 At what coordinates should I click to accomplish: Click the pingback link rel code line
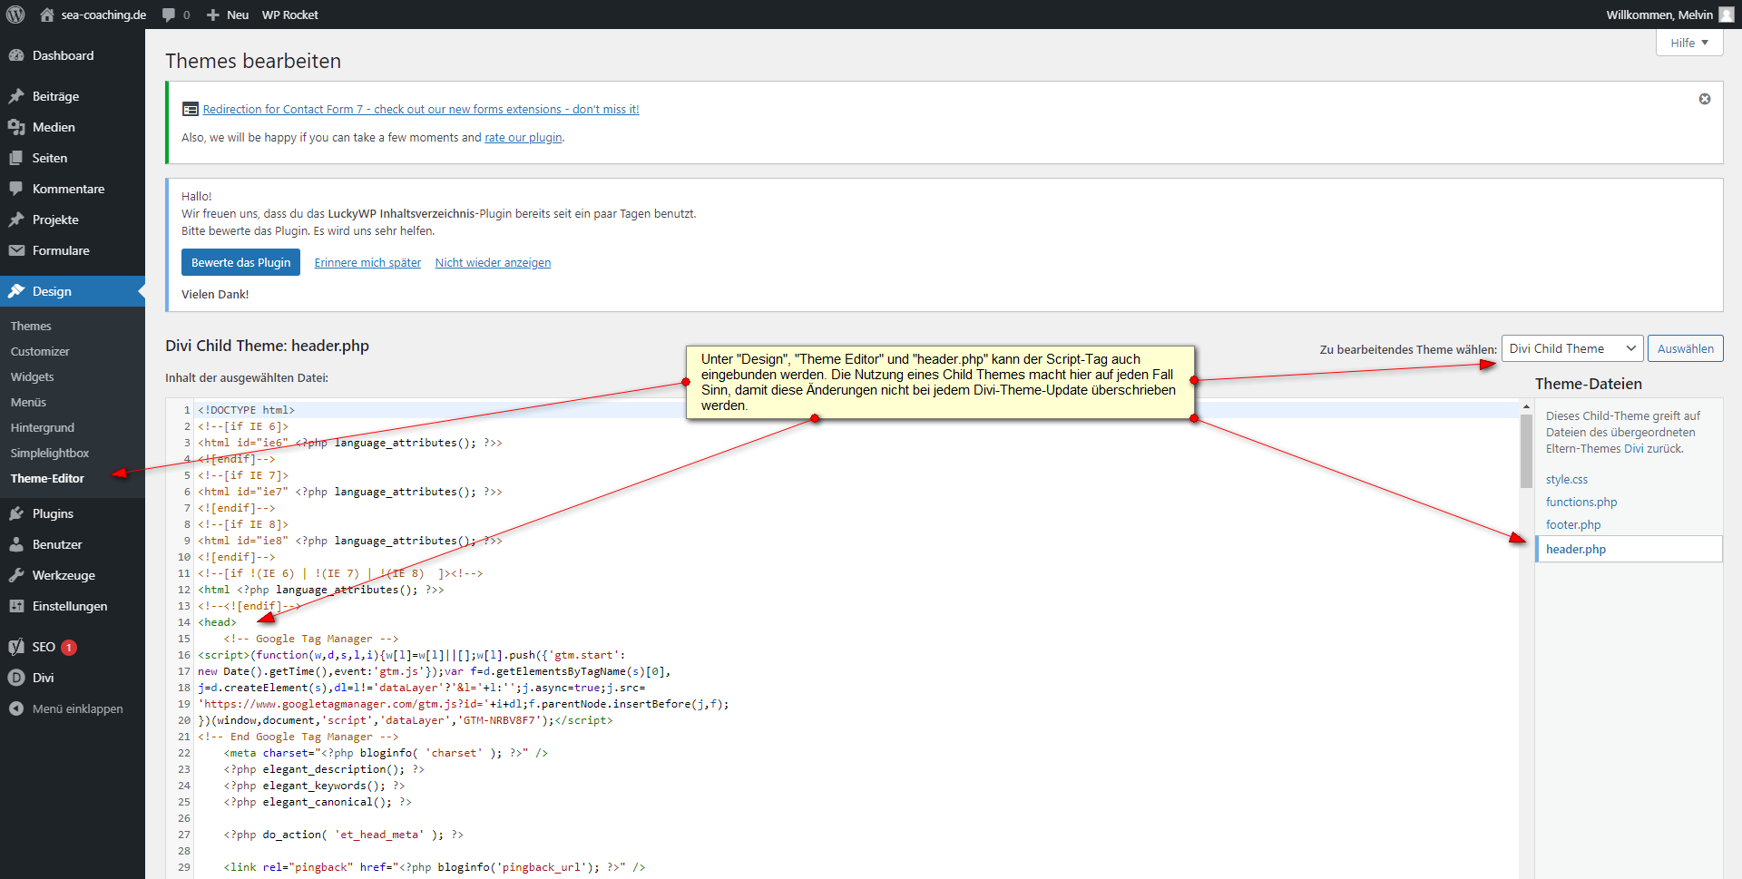[x=435, y=867]
